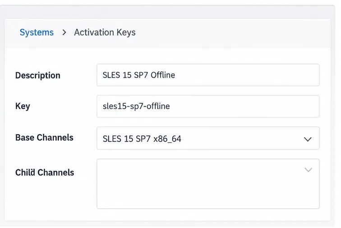Click the Base Channels label

(44, 137)
